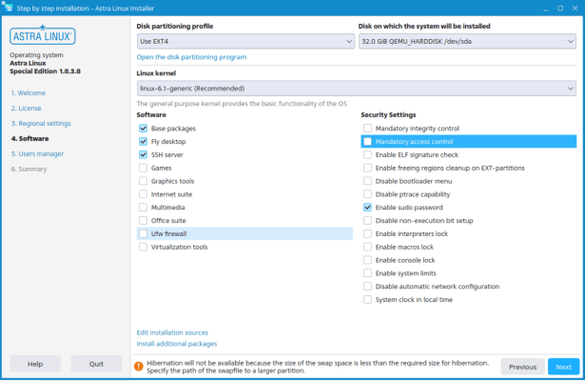Enable the Ufw firewall checkbox

pos(143,233)
